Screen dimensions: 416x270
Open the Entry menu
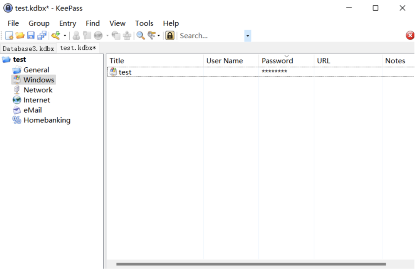(x=68, y=23)
